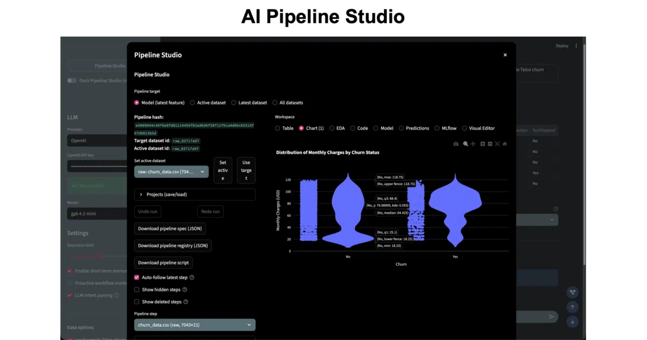647x340 pixels.
Task: Select Model (latest feature) pipeline target
Action: (159, 103)
